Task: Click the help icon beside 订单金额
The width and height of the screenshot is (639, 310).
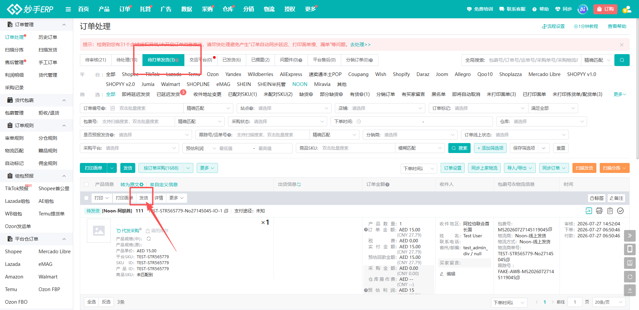Action: coord(387,185)
